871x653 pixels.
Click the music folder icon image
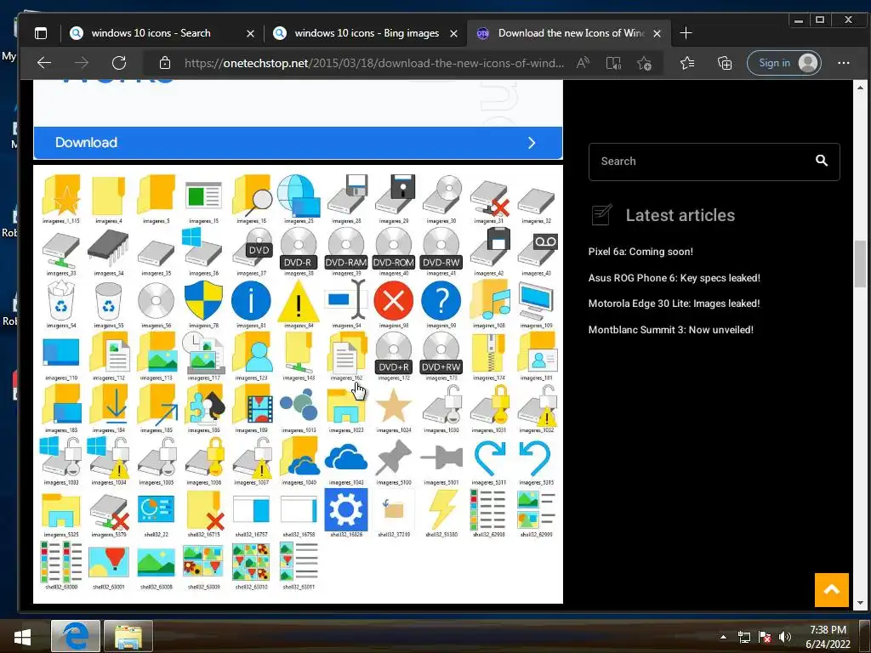pyautogui.click(x=489, y=300)
